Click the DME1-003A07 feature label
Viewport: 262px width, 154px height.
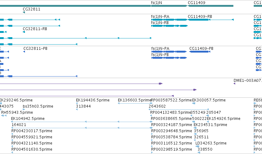(248, 81)
